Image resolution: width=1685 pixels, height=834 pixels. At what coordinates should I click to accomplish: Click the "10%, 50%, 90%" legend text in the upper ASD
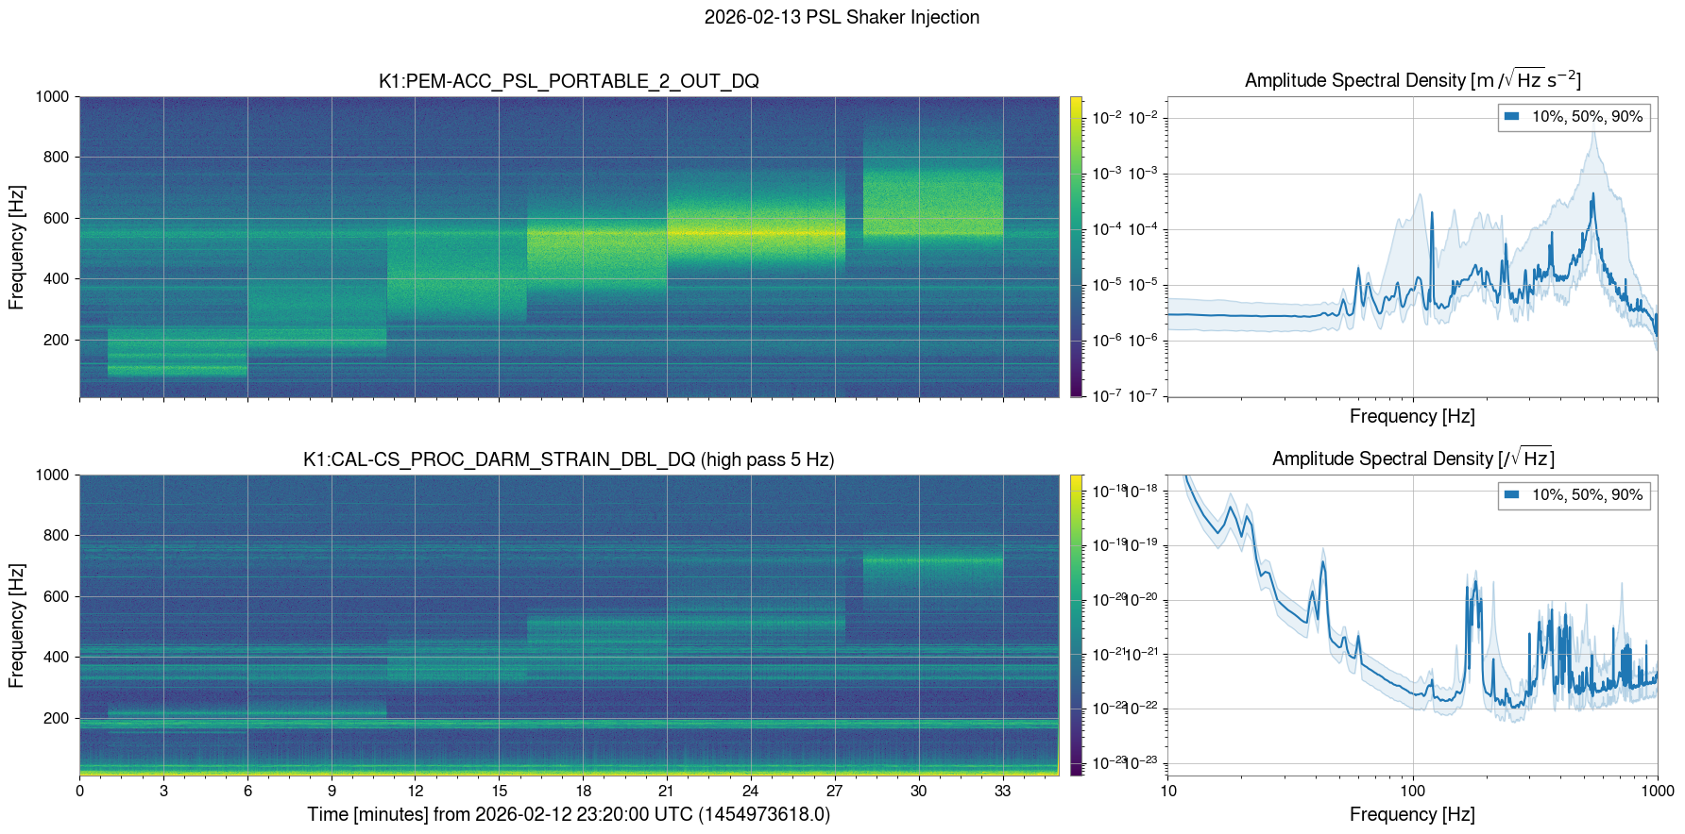[x=1587, y=117]
